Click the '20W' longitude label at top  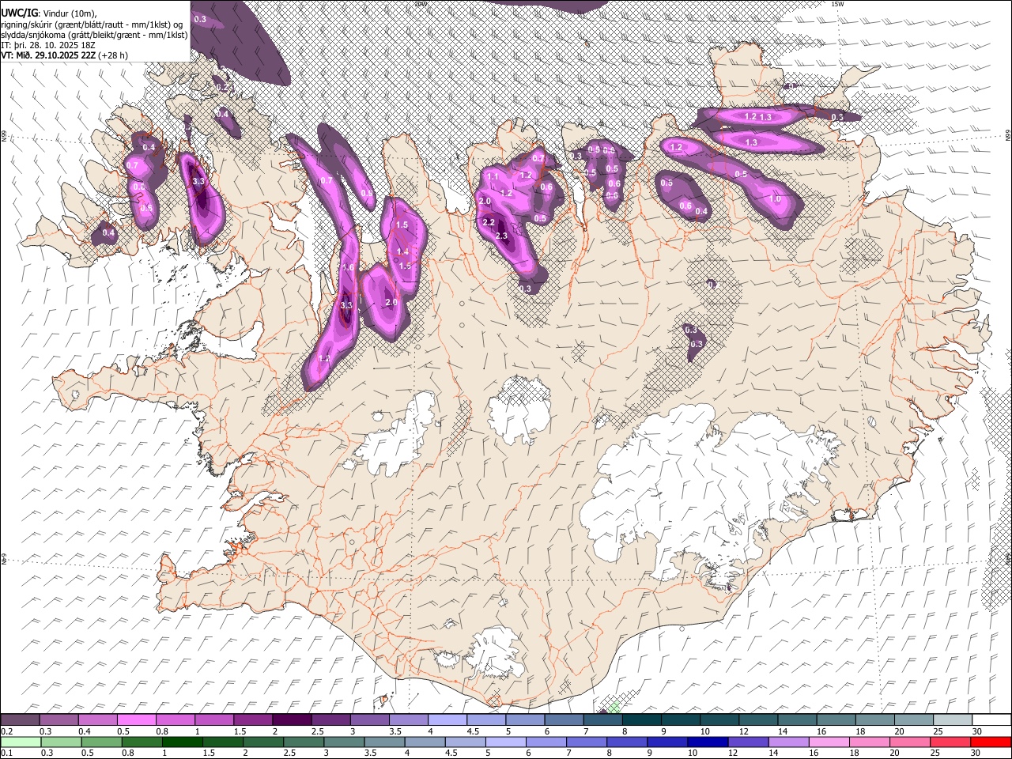point(421,4)
